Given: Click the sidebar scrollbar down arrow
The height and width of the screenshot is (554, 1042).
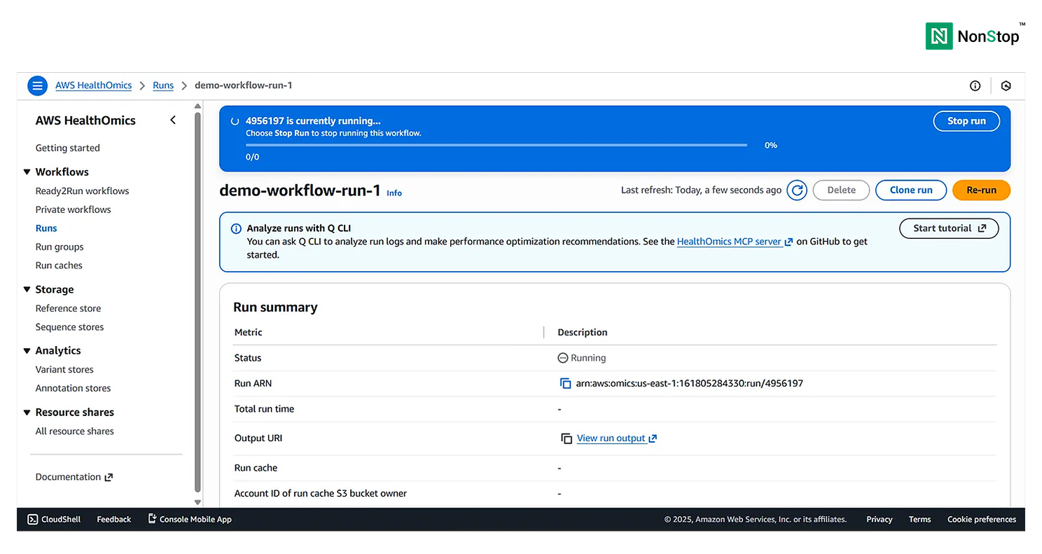Looking at the screenshot, I should pyautogui.click(x=197, y=502).
